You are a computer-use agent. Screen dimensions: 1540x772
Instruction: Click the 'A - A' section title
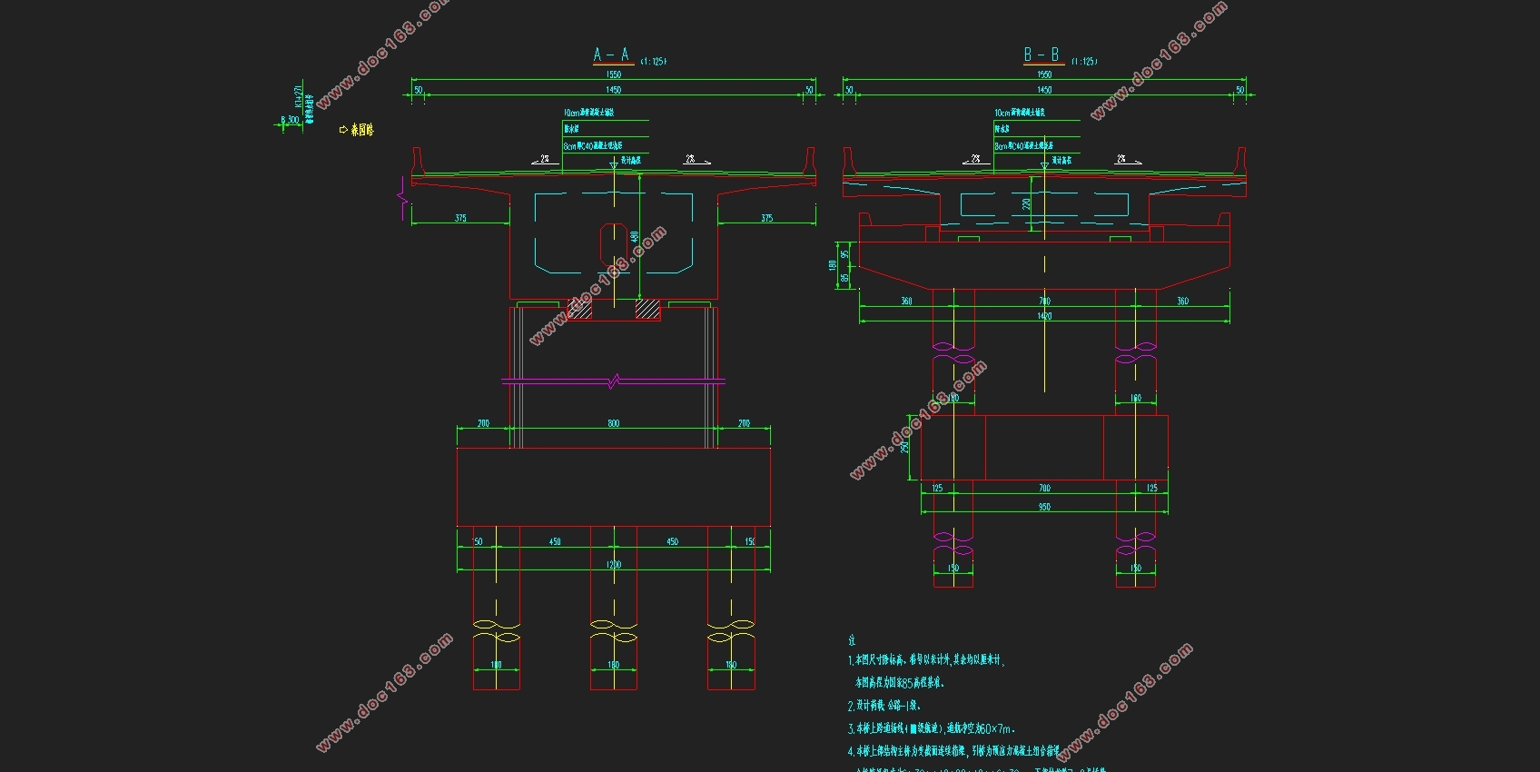(x=611, y=55)
